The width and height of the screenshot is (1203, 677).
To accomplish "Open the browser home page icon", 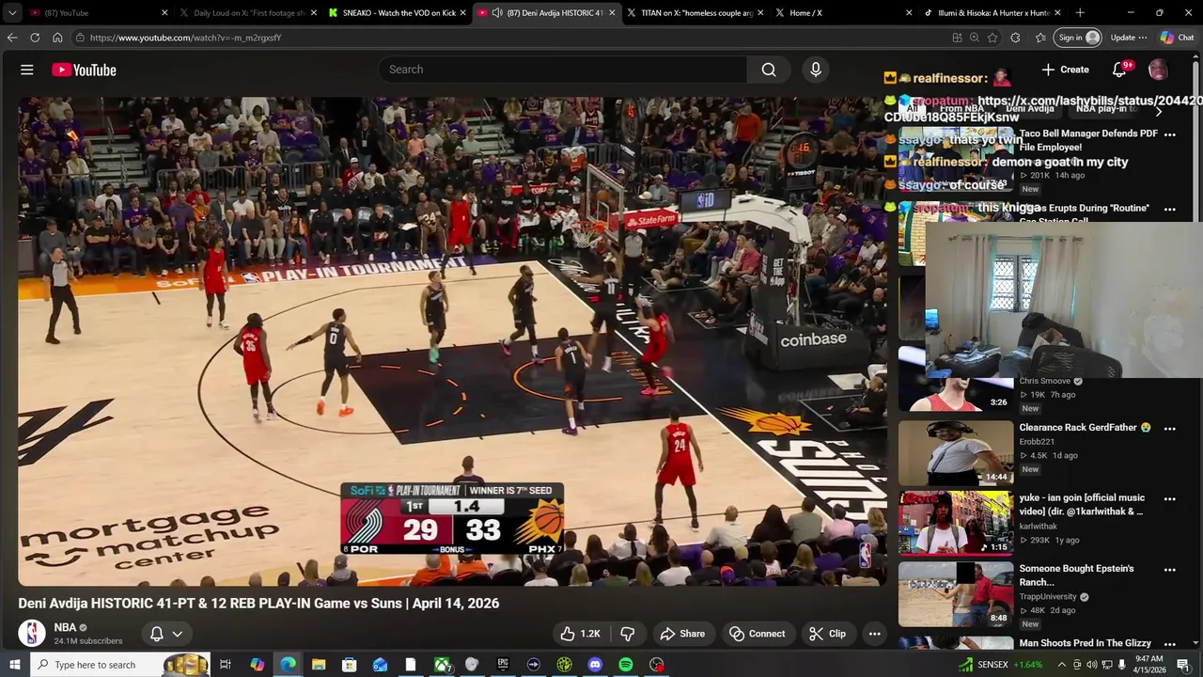I will 57,38.
